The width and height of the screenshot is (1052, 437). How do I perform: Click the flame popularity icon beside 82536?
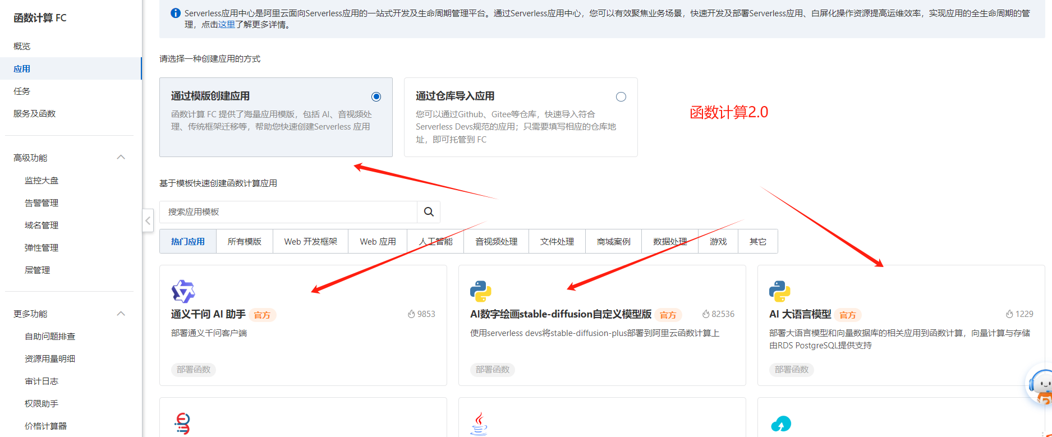tap(706, 314)
